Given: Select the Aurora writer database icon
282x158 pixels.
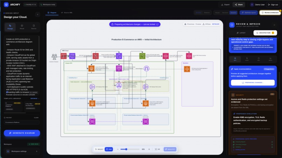Looking at the screenshot, I should click(92, 121).
